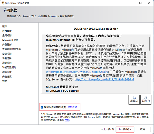
Task: Select the 功能规则 step in sidebar
Action: (x=7, y=63)
